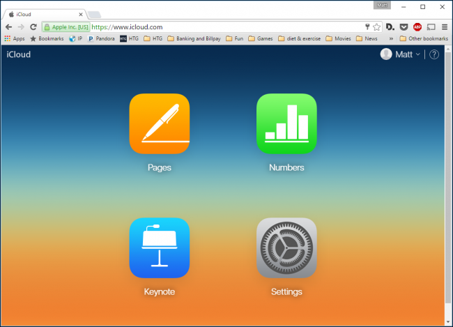Expand the Matt account dropdown
This screenshot has height=327, width=453.
tap(408, 54)
